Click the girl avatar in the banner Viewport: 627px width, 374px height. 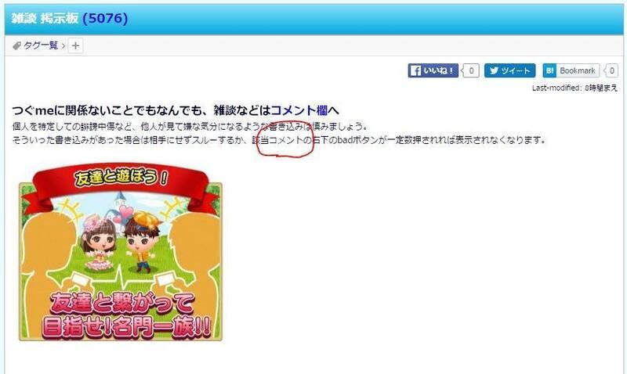click(x=99, y=244)
